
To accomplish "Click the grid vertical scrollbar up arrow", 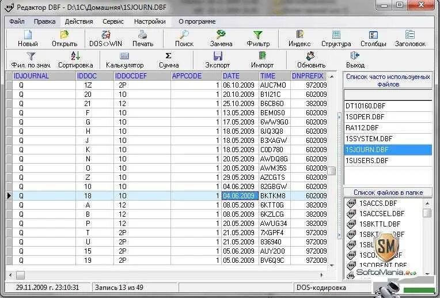I will pyautogui.click(x=332, y=77).
